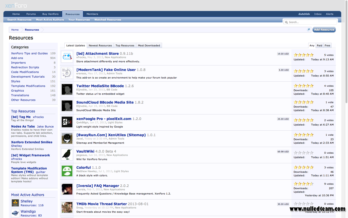Filter to Paid resources only
The width and height of the screenshot is (348, 218).
(x=320, y=46)
